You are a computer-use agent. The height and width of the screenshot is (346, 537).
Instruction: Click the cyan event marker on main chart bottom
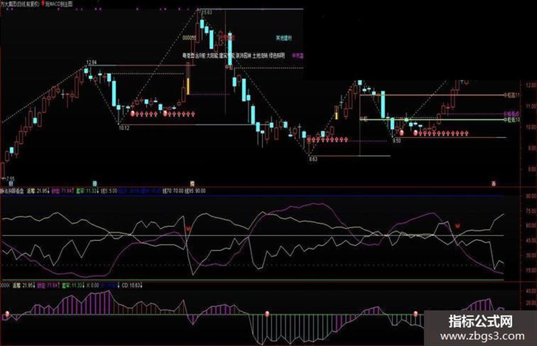click(x=95, y=184)
